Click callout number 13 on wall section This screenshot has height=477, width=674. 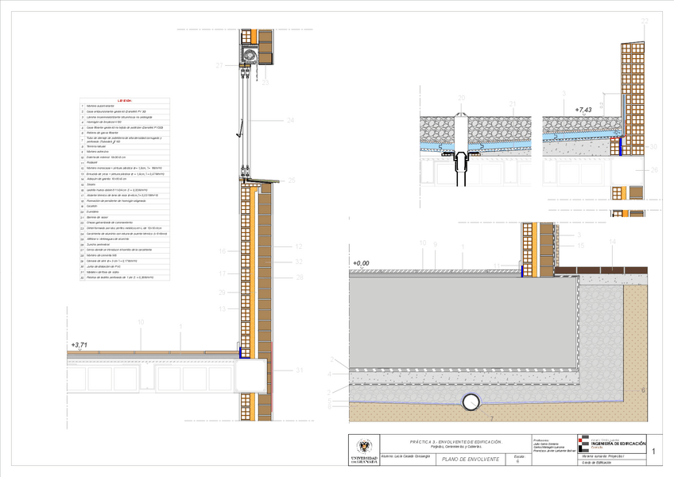[223, 308]
